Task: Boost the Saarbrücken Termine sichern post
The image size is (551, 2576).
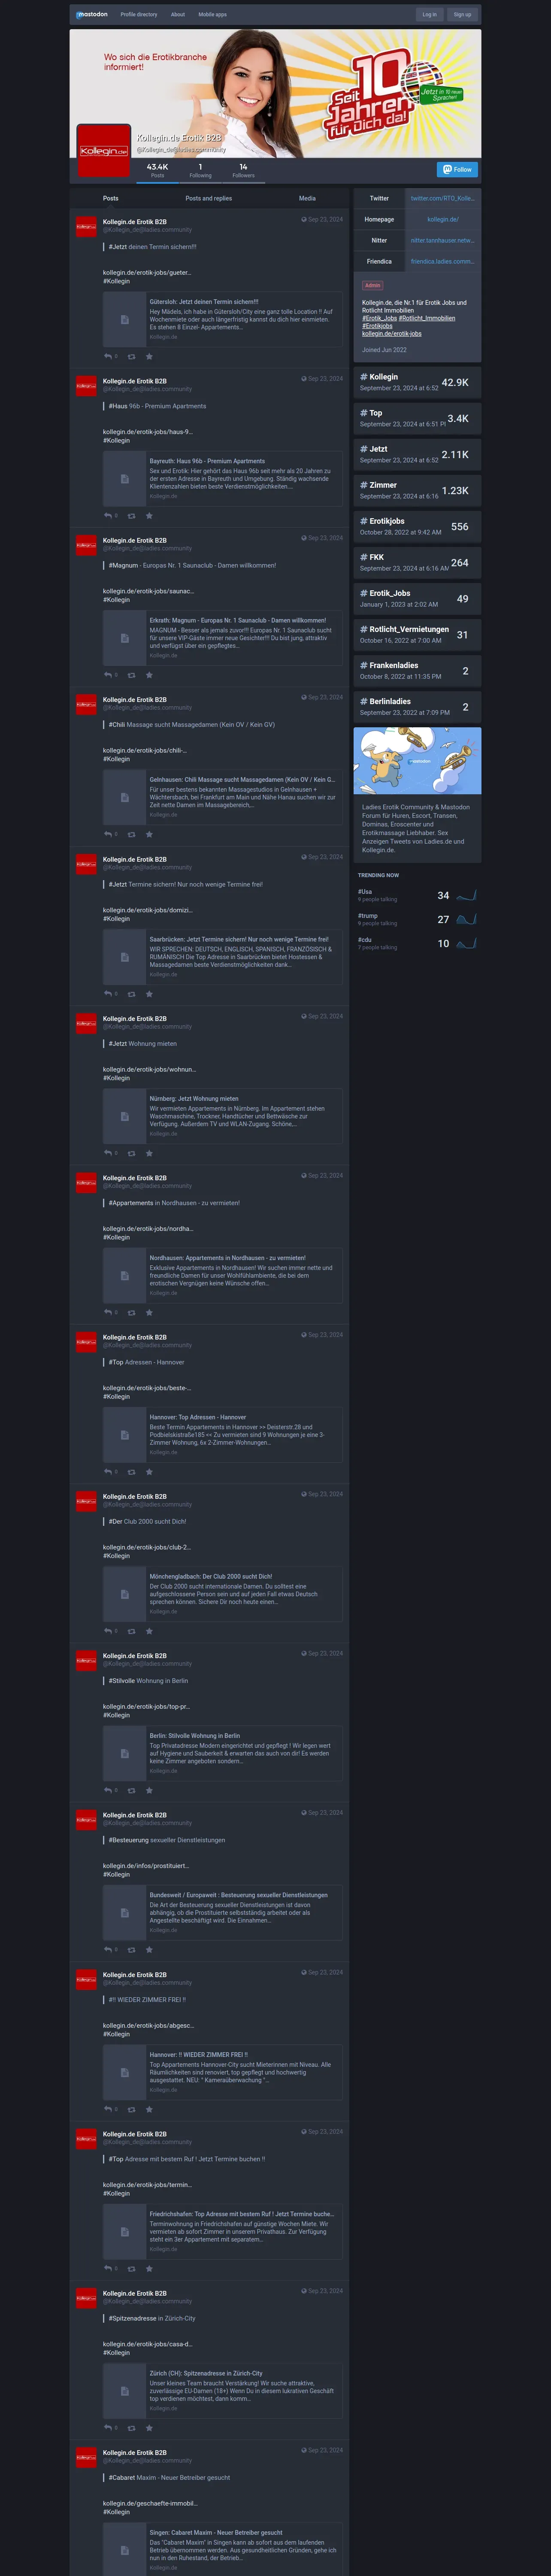Action: click(131, 994)
